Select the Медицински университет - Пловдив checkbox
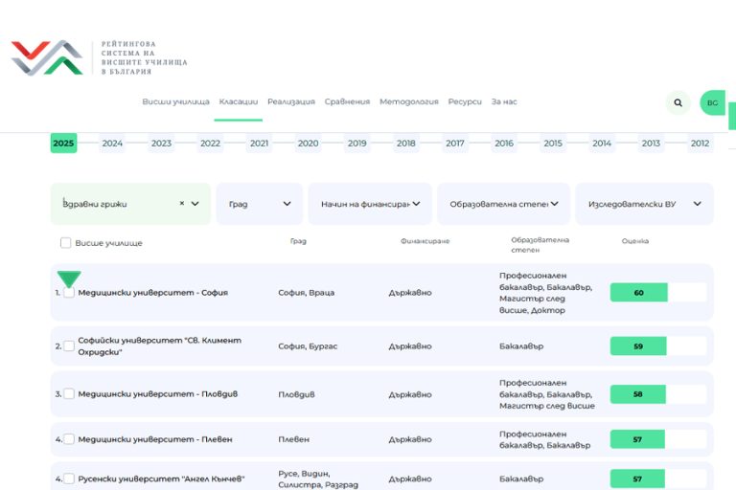This screenshot has height=490, width=736. coord(69,394)
